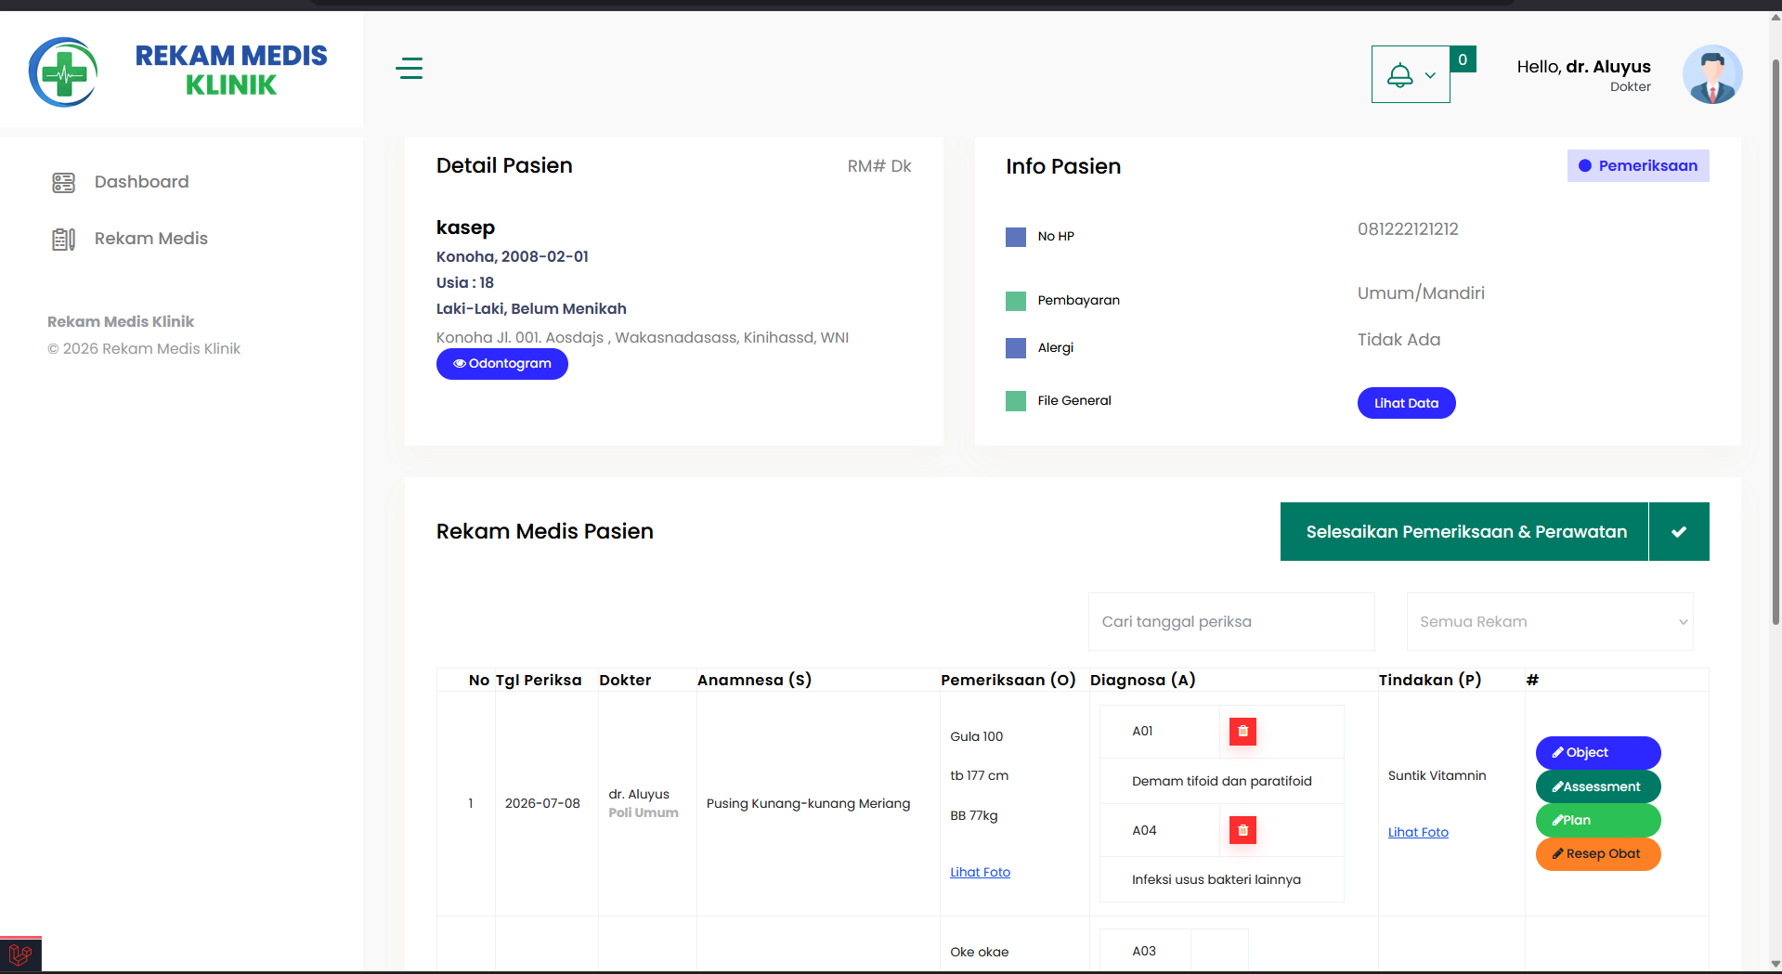Image resolution: width=1782 pixels, height=974 pixels.
Task: Delete diagnosis A01 with trash icon
Action: (1242, 732)
